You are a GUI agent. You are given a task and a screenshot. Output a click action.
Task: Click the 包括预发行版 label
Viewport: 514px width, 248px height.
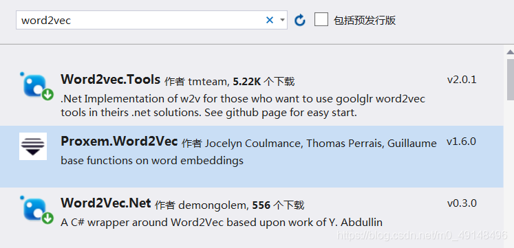(x=365, y=21)
